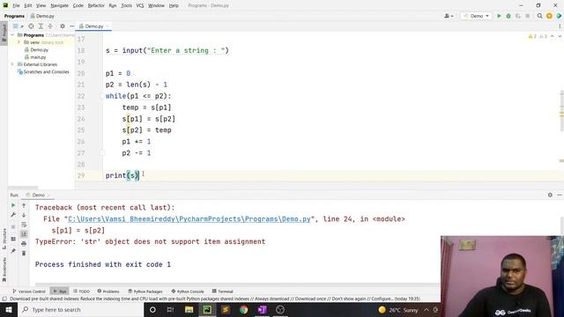
Task: Open the VCS menu
Action: pos(140,5)
